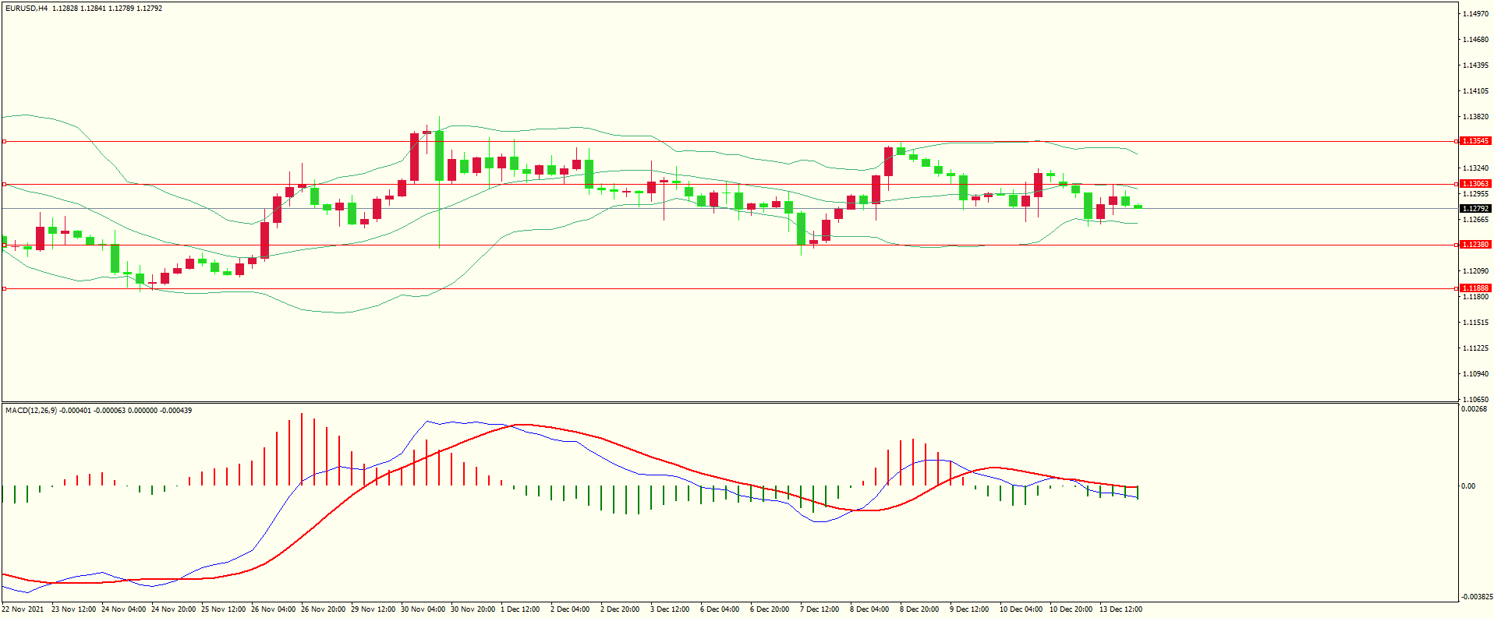Image resolution: width=1494 pixels, height=618 pixels.
Task: Click the 1.13545 horizontal line price tag
Action: click(1475, 141)
